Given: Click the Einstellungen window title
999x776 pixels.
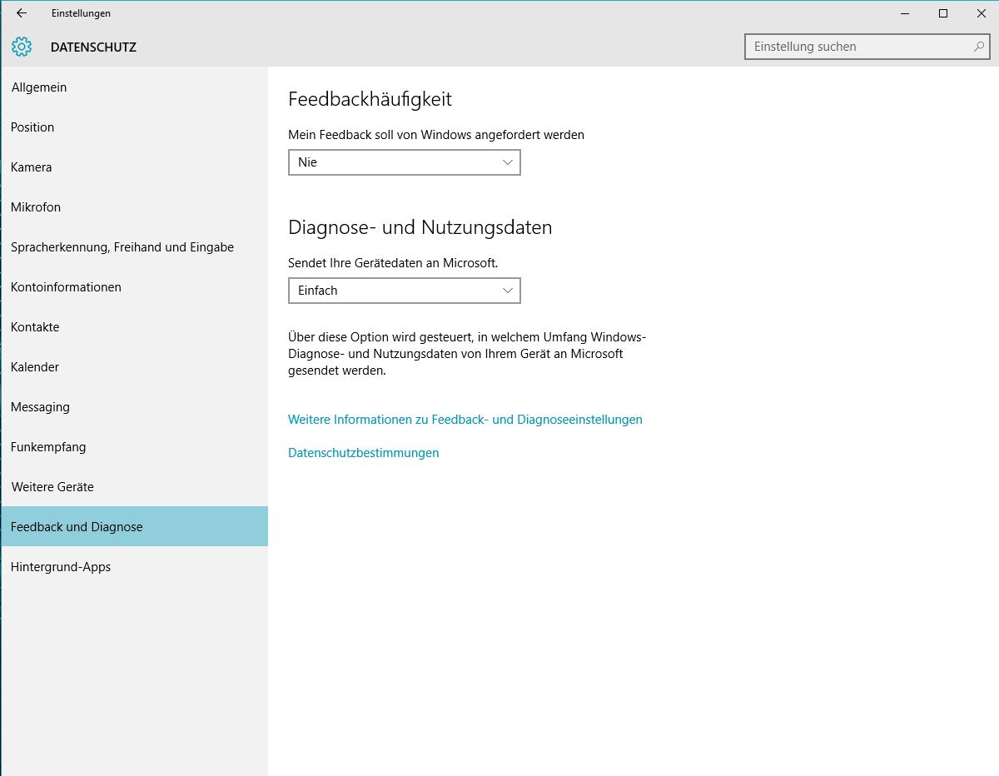Looking at the screenshot, I should pyautogui.click(x=81, y=13).
